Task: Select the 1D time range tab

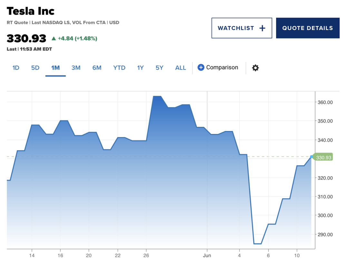Action: 16,68
